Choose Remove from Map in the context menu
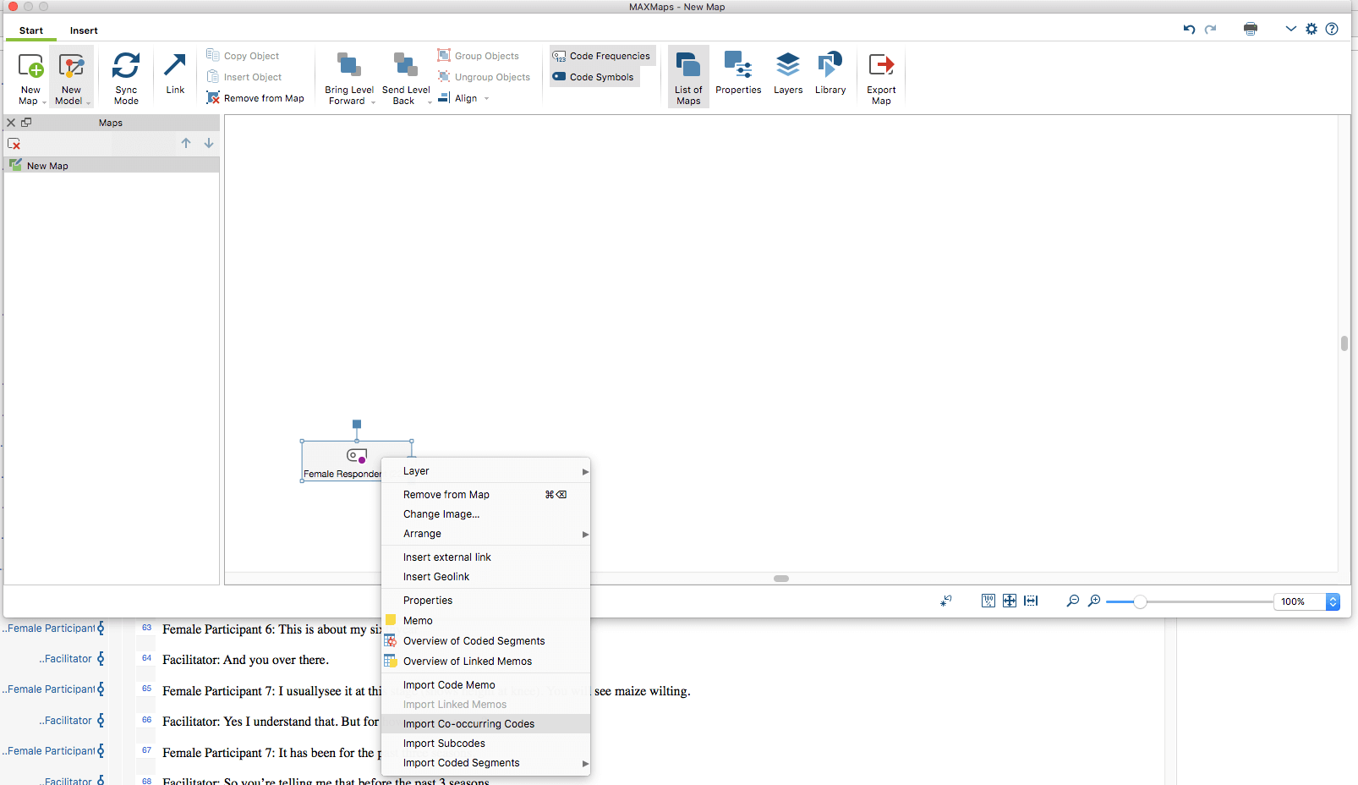The width and height of the screenshot is (1358, 785). pos(485,495)
